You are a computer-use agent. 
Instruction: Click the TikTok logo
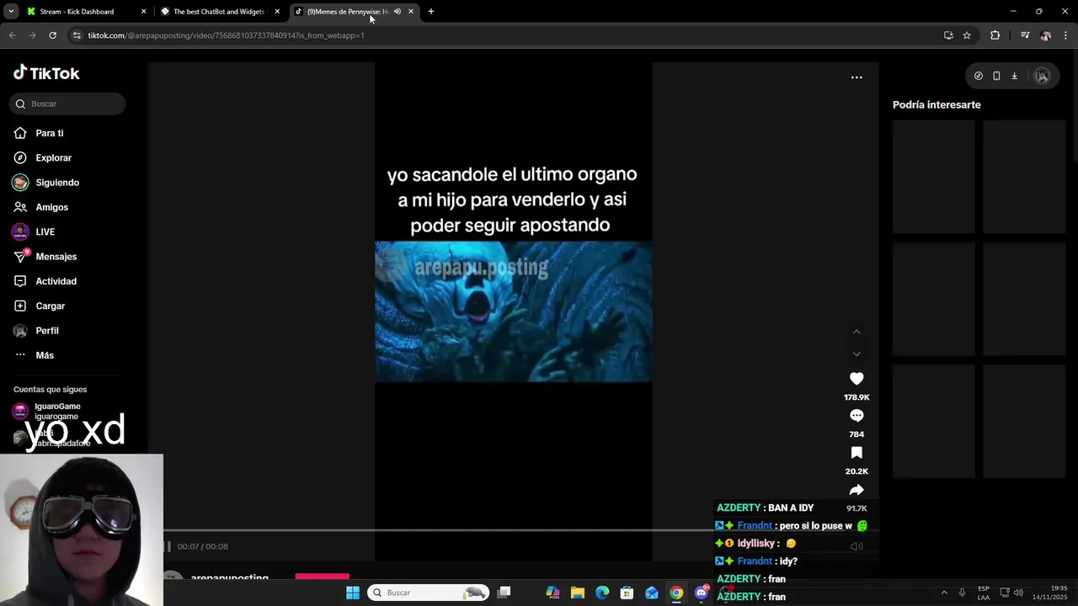point(46,73)
